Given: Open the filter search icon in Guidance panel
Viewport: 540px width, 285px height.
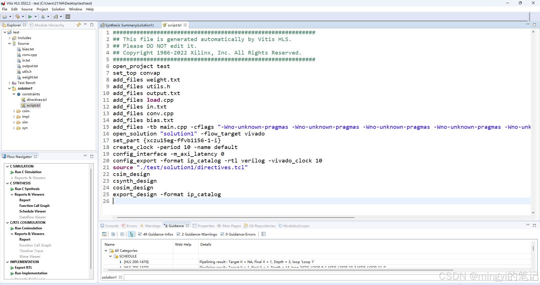Looking at the screenshot, I should [x=104, y=234].
